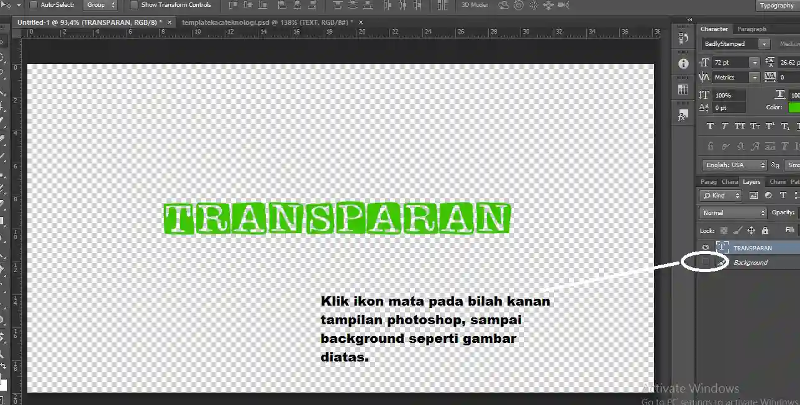Image resolution: width=800 pixels, height=405 pixels.
Task: Select the Layers panel tab
Action: pyautogui.click(x=752, y=182)
